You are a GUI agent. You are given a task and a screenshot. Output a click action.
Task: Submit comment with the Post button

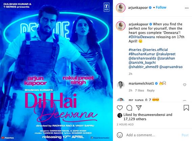coord(185,135)
